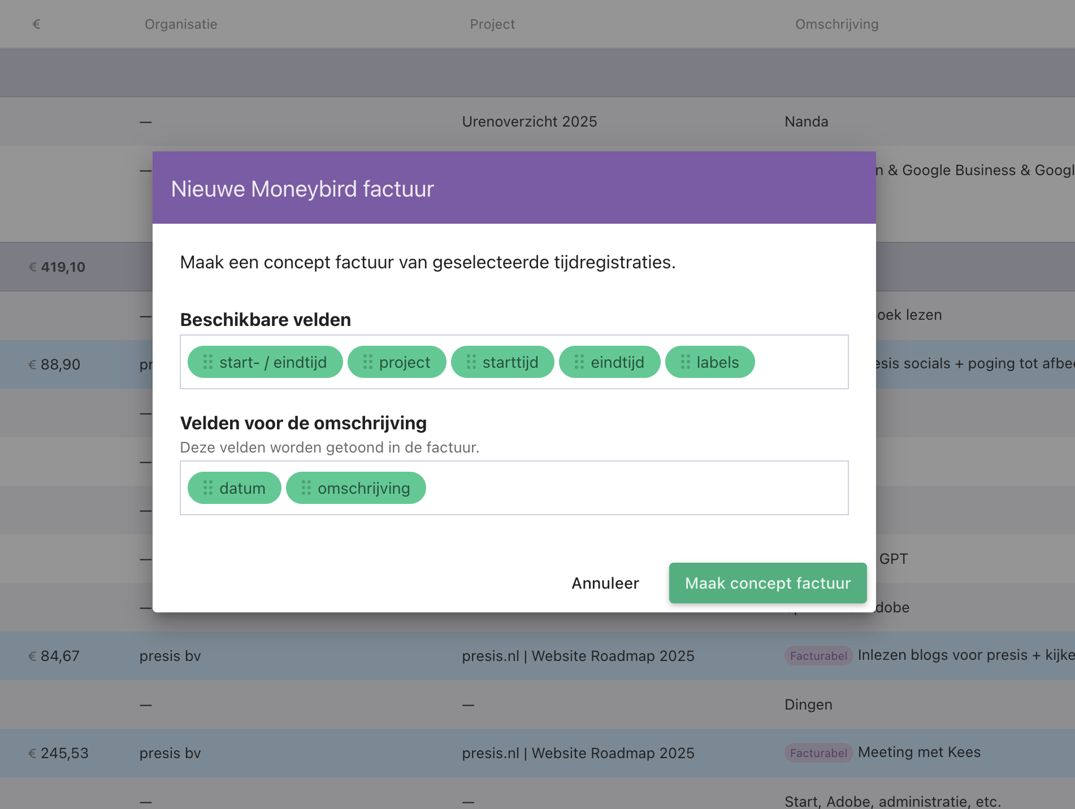Click the drag handle on the labels pill
This screenshot has width=1075, height=809.
pyautogui.click(x=686, y=362)
